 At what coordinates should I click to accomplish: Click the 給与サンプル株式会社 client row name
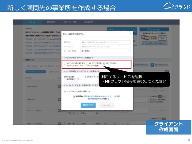[35, 110]
